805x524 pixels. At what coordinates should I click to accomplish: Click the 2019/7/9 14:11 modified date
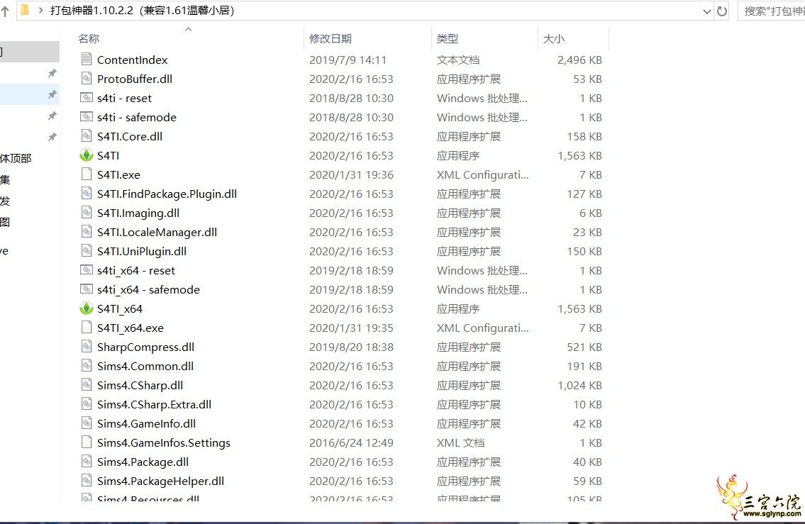(x=348, y=60)
